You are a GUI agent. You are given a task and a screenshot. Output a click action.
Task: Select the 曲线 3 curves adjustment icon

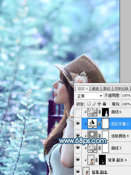(x=92, y=148)
